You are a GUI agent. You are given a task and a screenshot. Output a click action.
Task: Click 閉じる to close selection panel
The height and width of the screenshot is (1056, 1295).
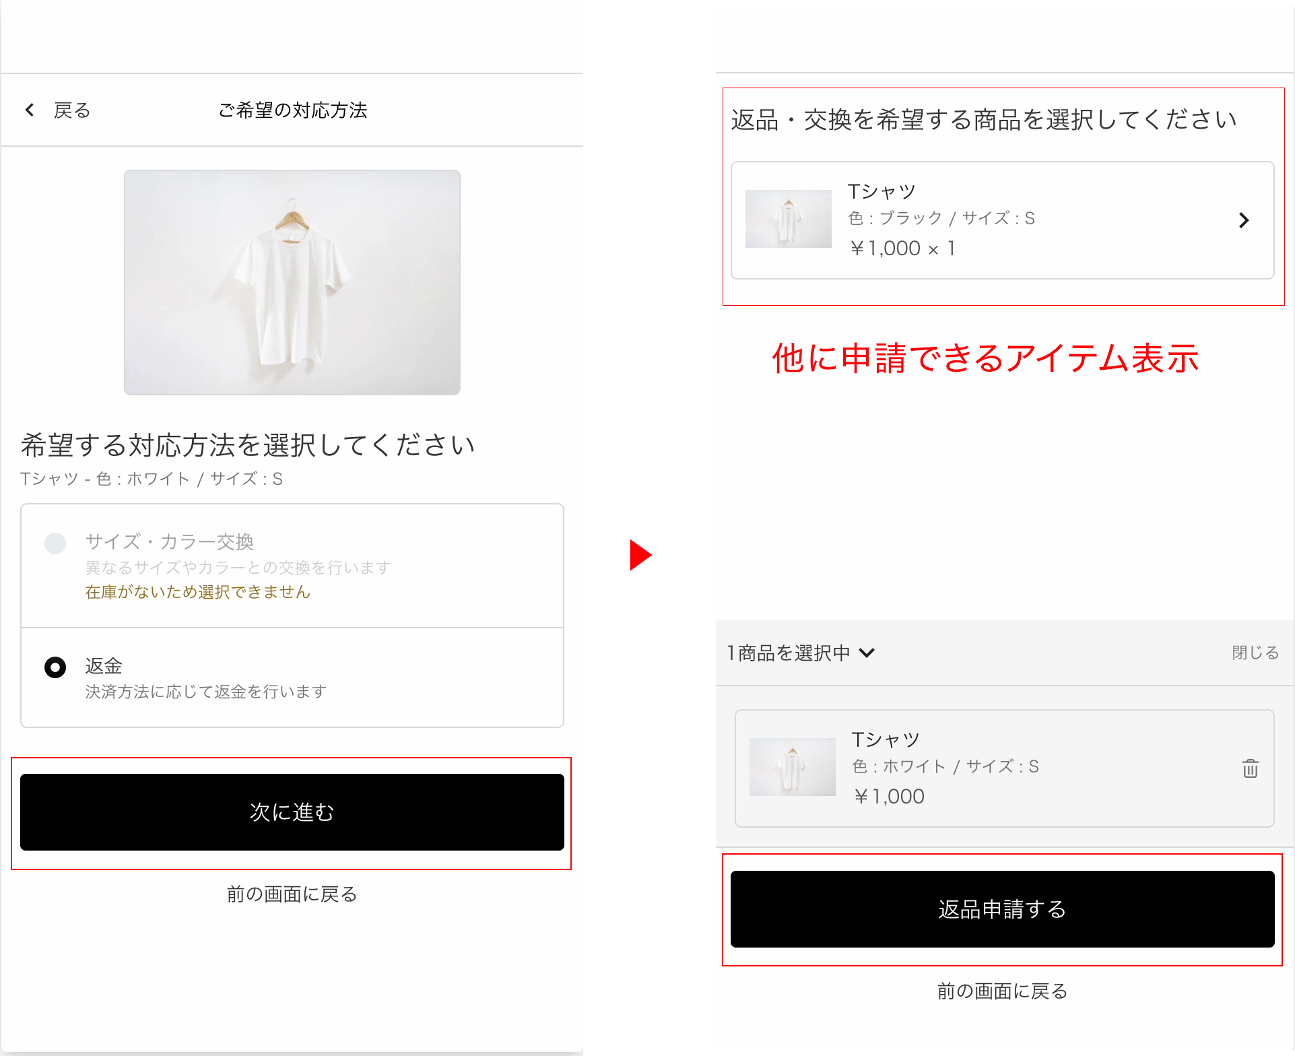pos(1255,653)
